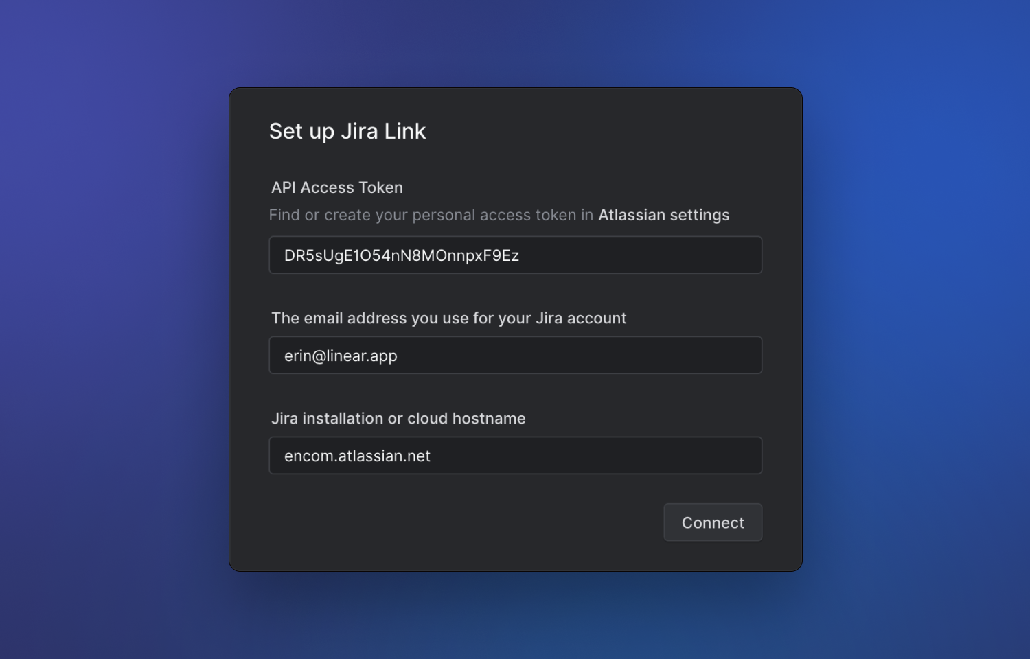This screenshot has height=659, width=1030.
Task: Click blank space after the email text
Action: [584, 356]
